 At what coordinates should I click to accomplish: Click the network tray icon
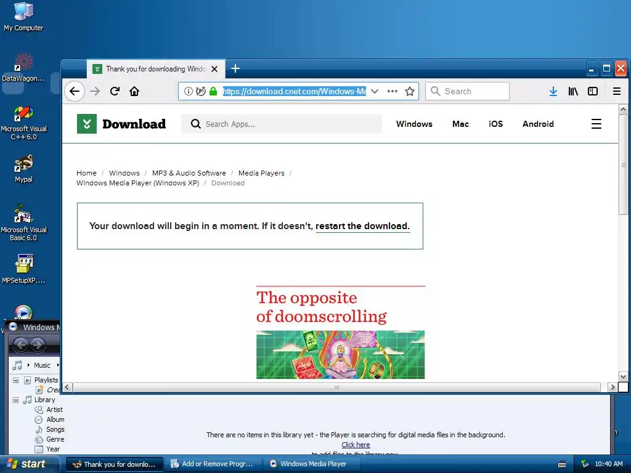[x=584, y=464]
